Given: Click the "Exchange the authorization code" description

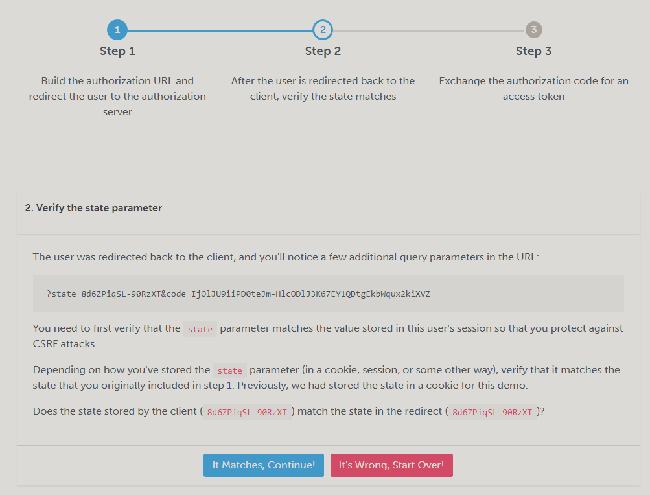Looking at the screenshot, I should click(x=533, y=89).
